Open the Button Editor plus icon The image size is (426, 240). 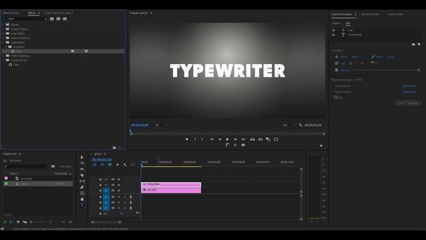pos(321,145)
